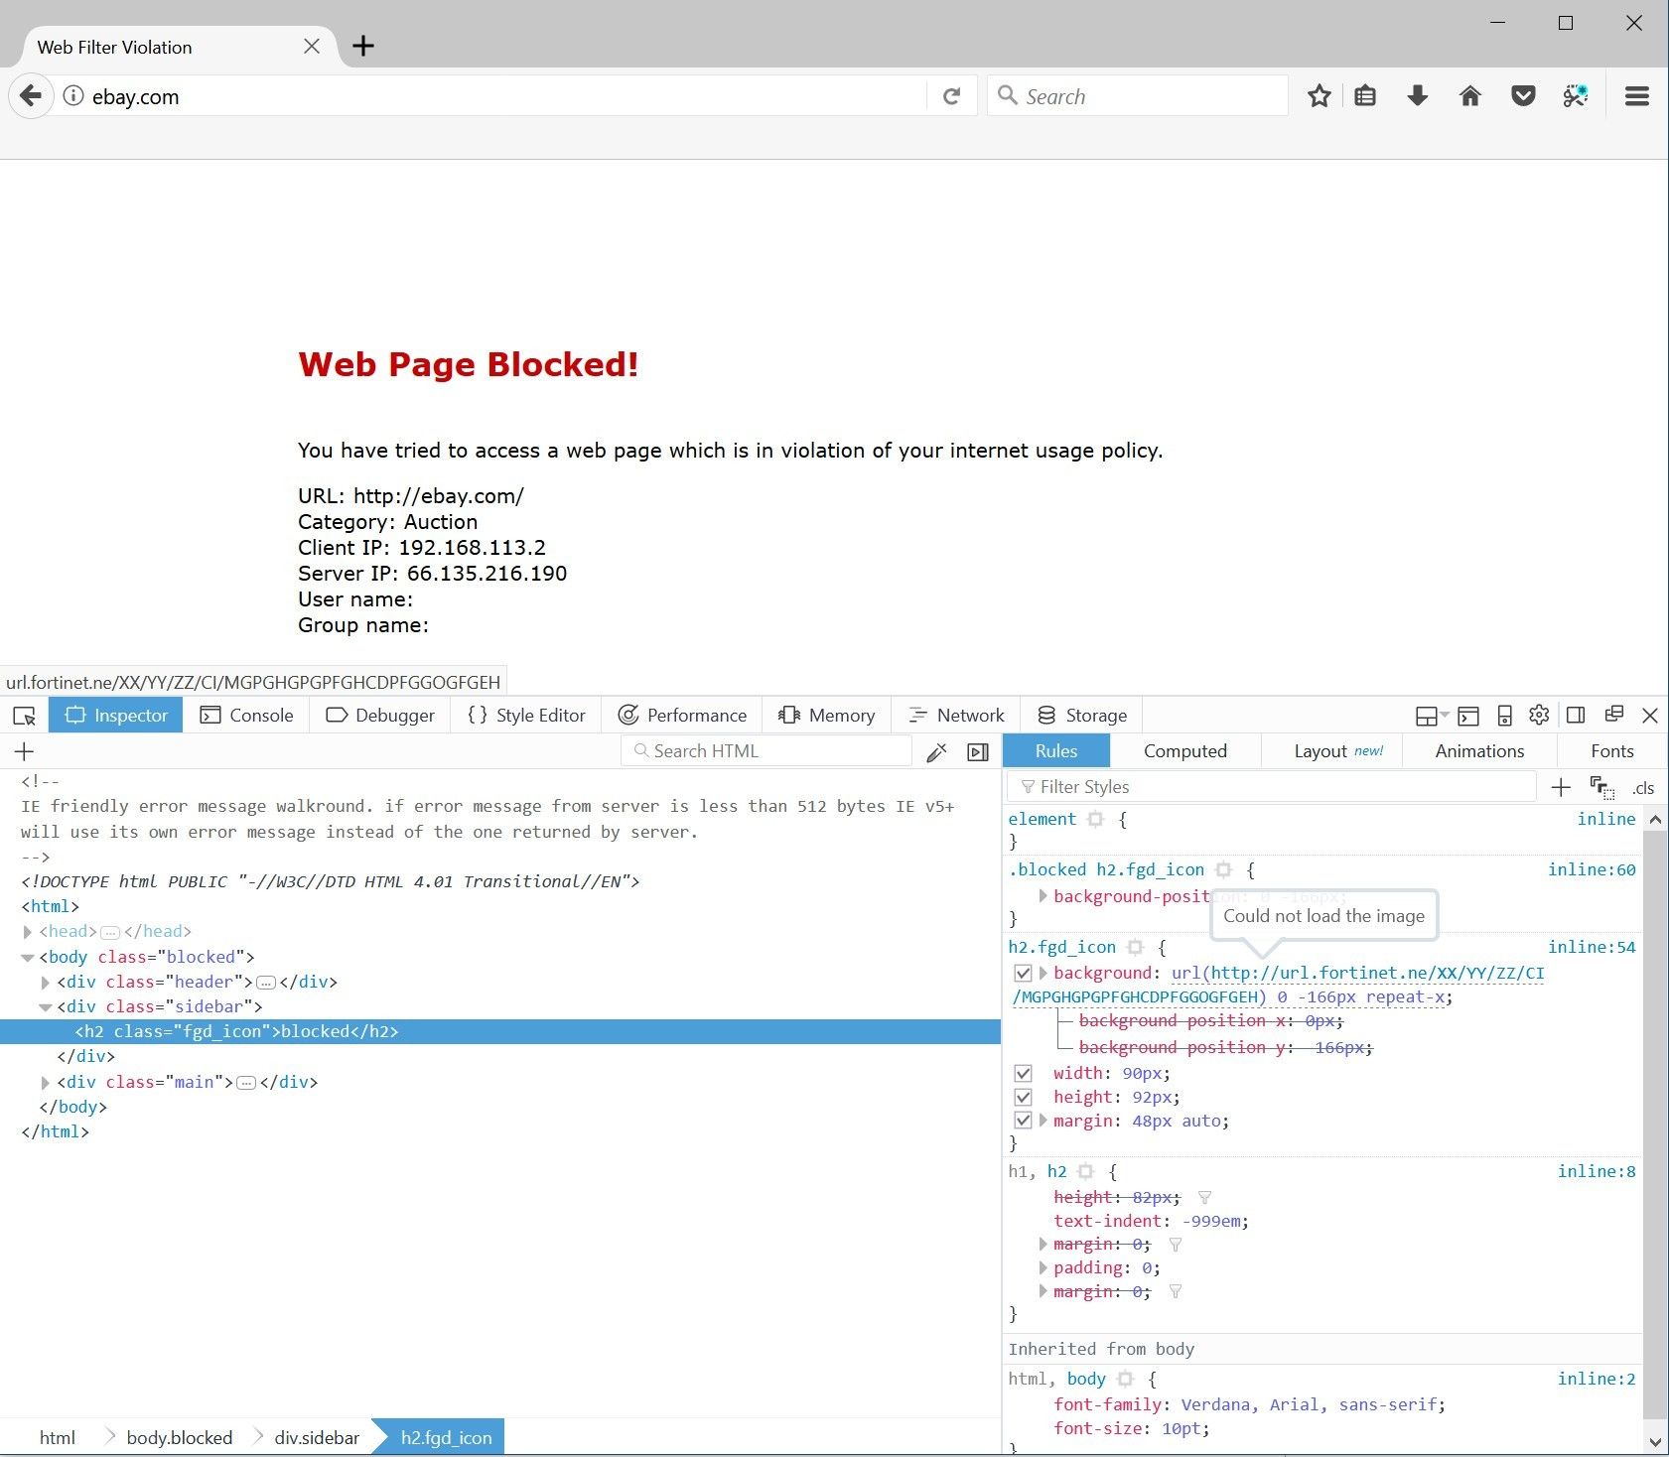Highlight elements matching .blocked h2.fgd_icon selector

point(1223,870)
